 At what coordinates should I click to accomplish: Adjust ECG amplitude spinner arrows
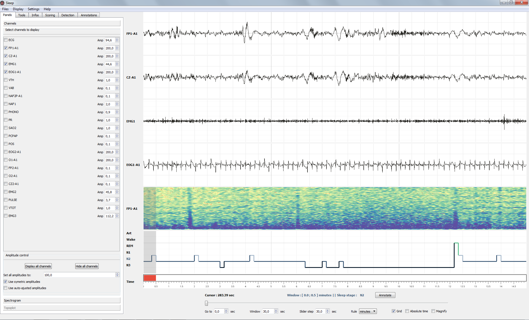tap(117, 40)
